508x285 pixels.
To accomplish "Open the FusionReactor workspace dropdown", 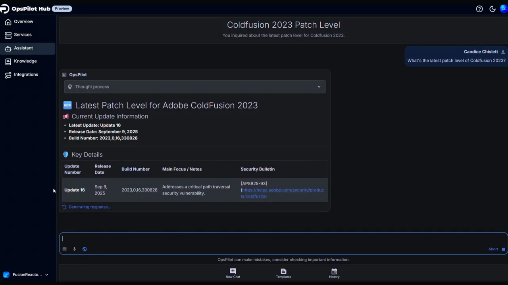I will [x=26, y=275].
